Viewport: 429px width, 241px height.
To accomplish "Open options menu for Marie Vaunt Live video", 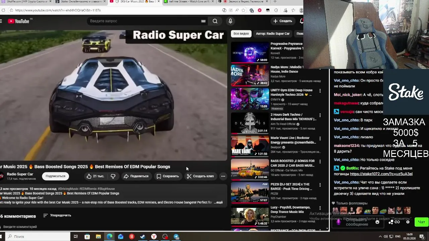I will tap(320, 138).
